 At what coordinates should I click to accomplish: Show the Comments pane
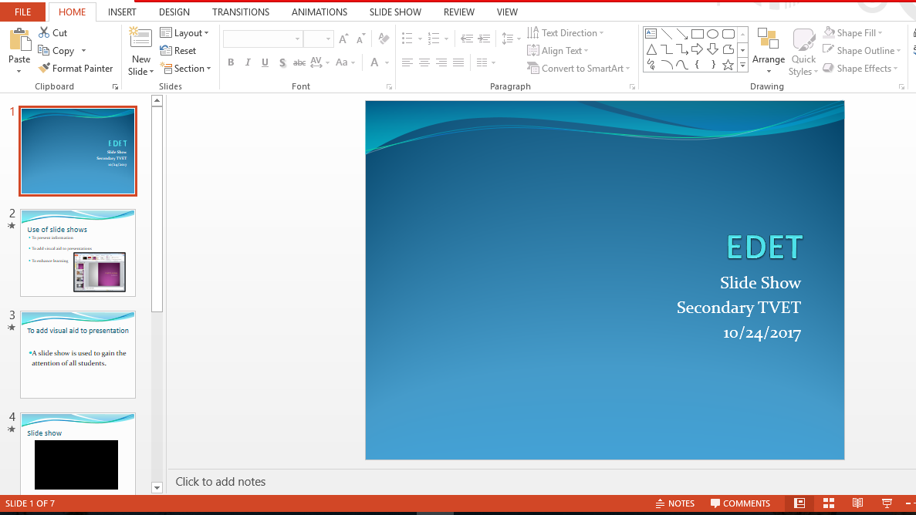coord(739,503)
